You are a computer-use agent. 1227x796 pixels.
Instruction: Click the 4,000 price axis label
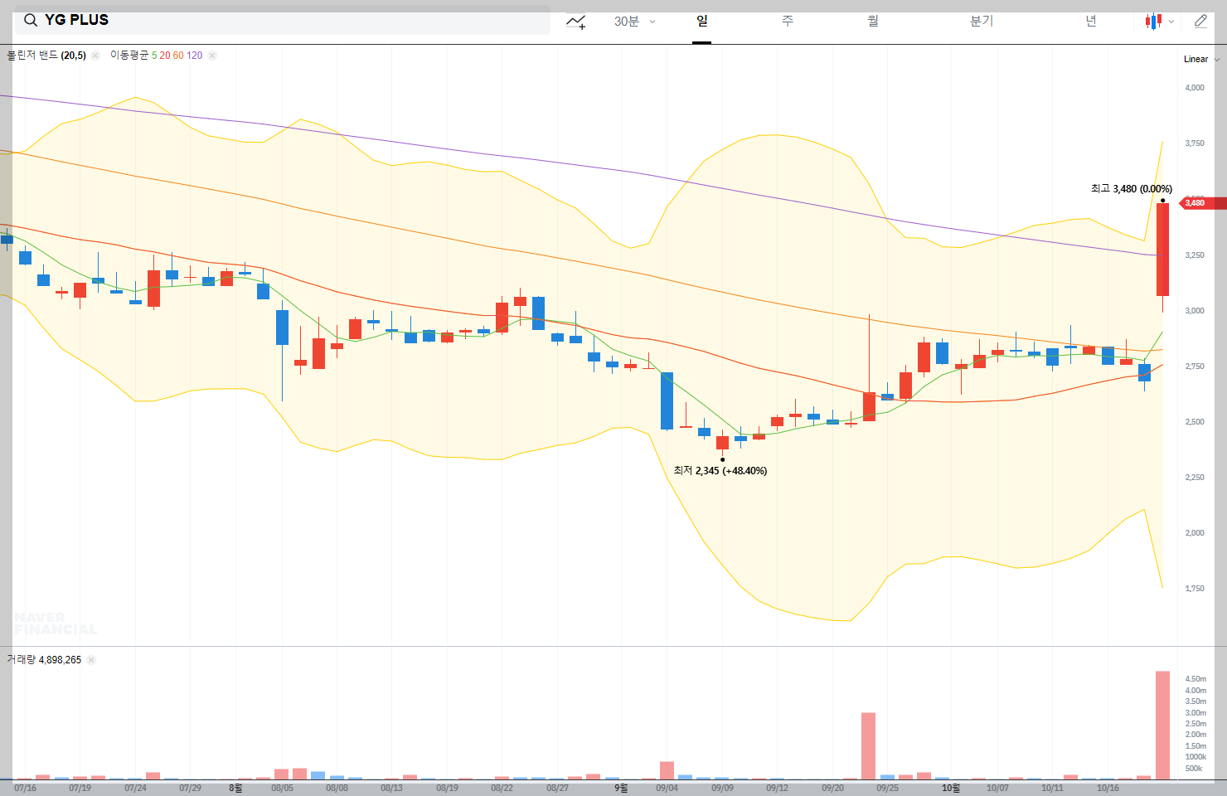pos(1195,88)
